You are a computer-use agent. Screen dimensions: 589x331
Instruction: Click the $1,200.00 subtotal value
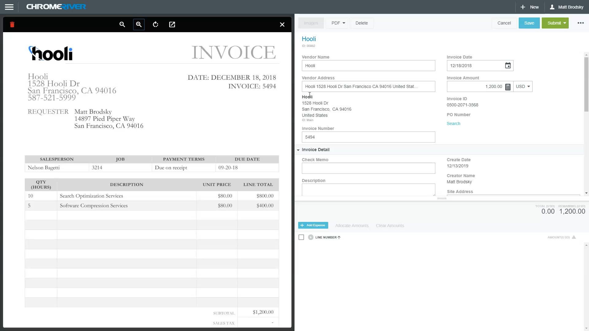263,312
